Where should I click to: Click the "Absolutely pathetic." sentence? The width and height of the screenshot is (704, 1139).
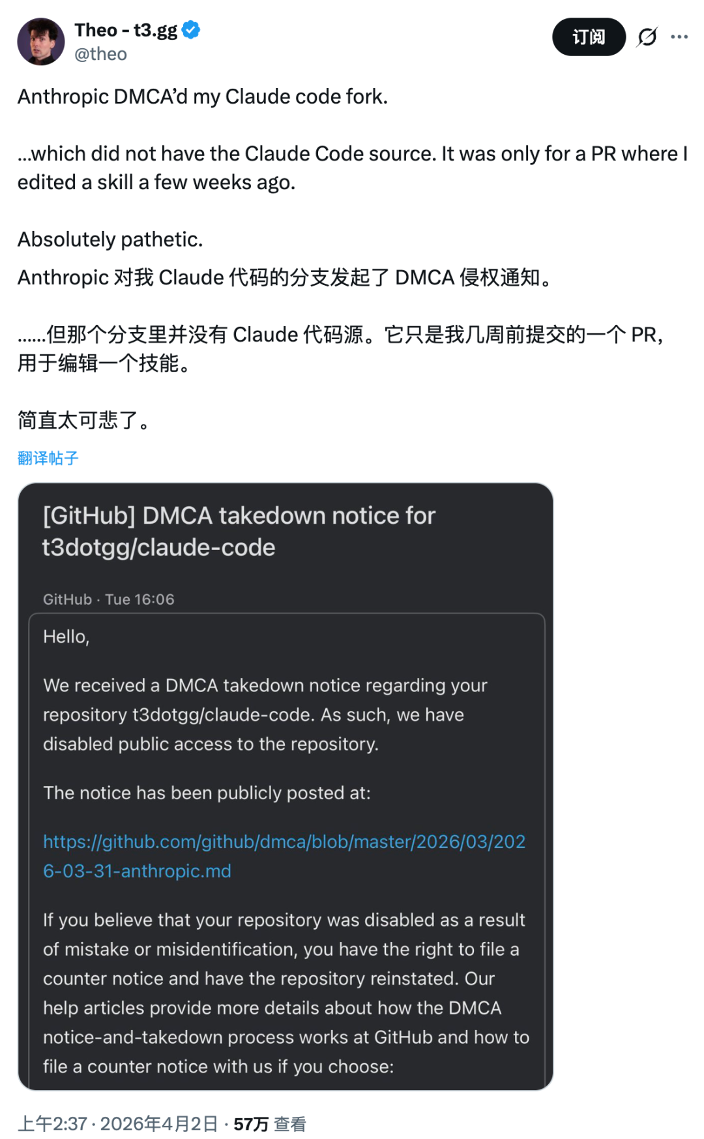[x=110, y=239]
